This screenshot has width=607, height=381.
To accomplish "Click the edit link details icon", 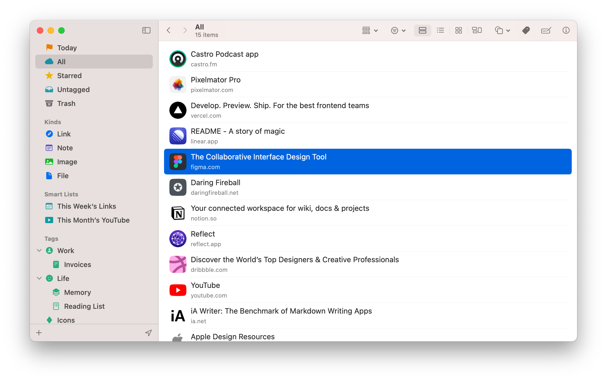I will 546,30.
